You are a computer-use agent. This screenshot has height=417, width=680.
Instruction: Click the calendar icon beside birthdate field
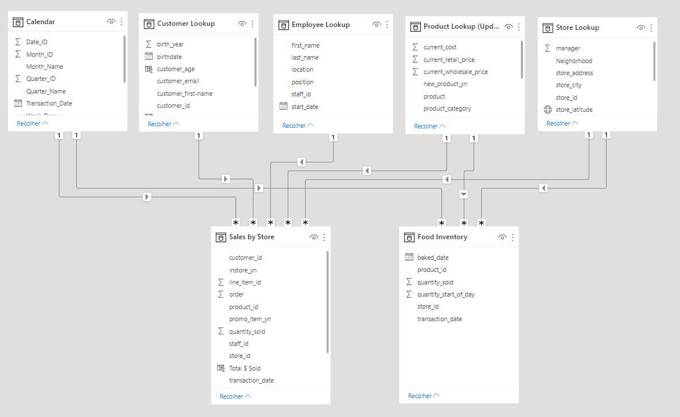tap(150, 56)
